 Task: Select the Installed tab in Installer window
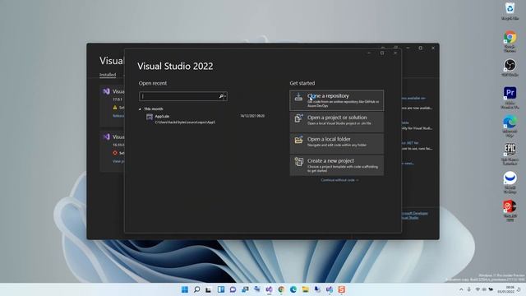[x=108, y=75]
